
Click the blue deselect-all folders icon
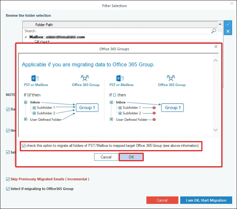(x=228, y=31)
